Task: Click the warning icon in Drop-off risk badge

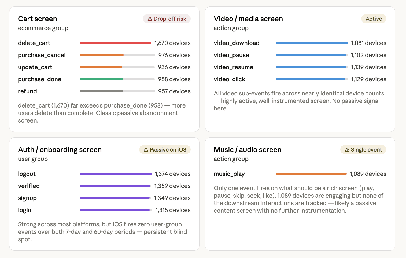Action: (150, 19)
